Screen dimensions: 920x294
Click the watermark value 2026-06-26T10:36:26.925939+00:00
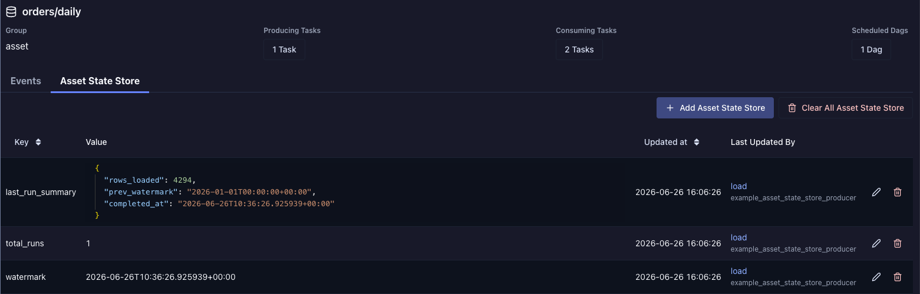pos(160,277)
